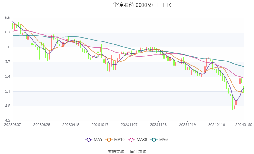Click x-axis date label 20231219
This screenshot has height=154, width=254.
click(x=187, y=125)
